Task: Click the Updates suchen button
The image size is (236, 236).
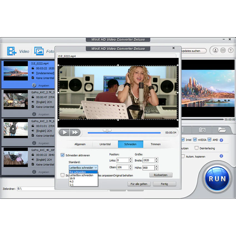Action: click(x=193, y=51)
